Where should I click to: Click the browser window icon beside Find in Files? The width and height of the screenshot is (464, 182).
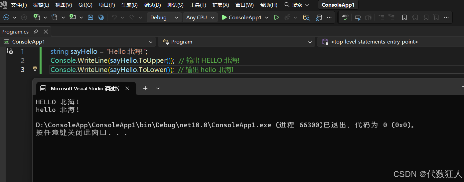(319, 18)
